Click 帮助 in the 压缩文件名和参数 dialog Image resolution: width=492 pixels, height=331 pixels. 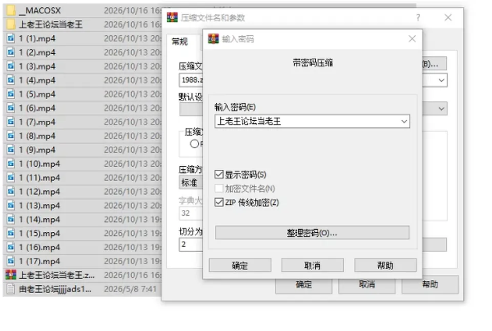pyautogui.click(x=430, y=284)
